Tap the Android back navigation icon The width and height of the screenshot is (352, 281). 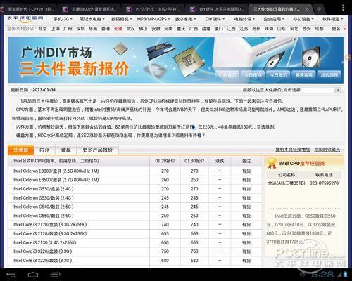pos(11,275)
